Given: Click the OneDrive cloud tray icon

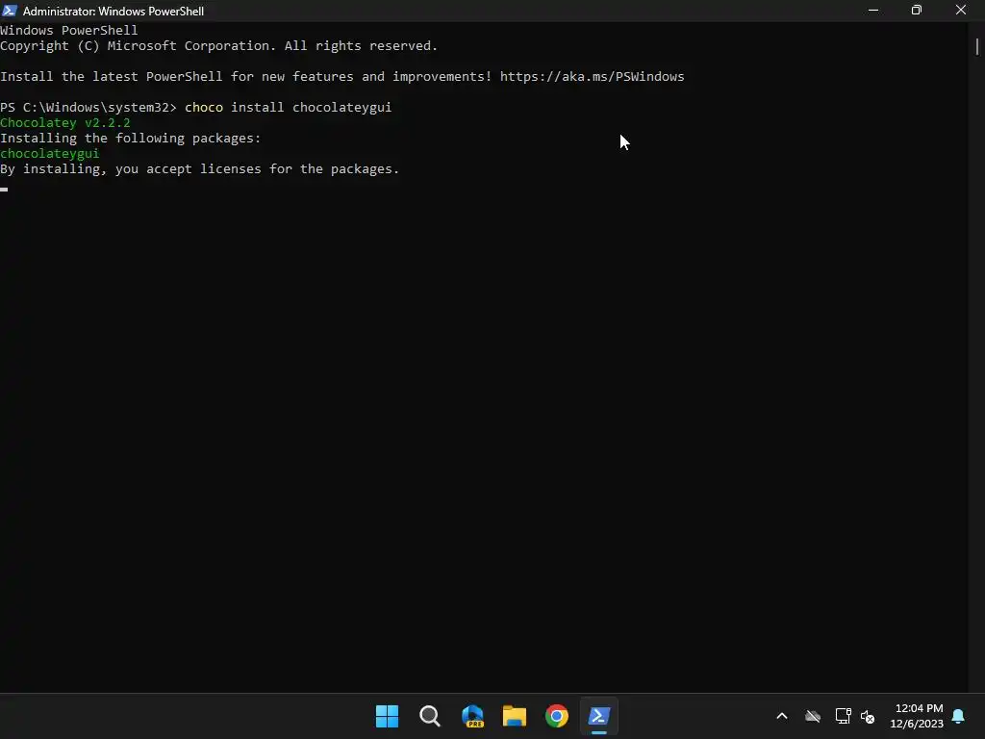Looking at the screenshot, I should [813, 716].
